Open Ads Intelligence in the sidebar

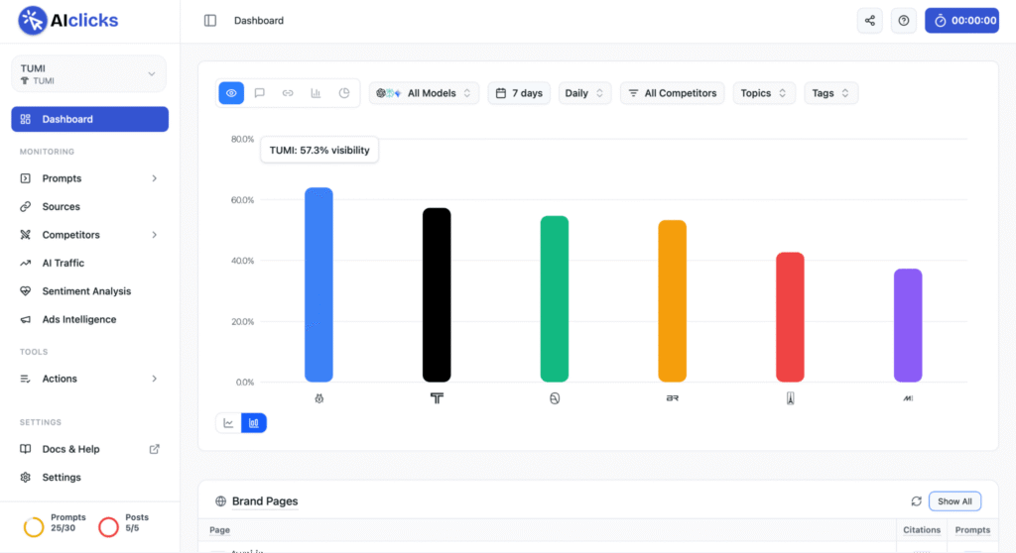tap(79, 319)
